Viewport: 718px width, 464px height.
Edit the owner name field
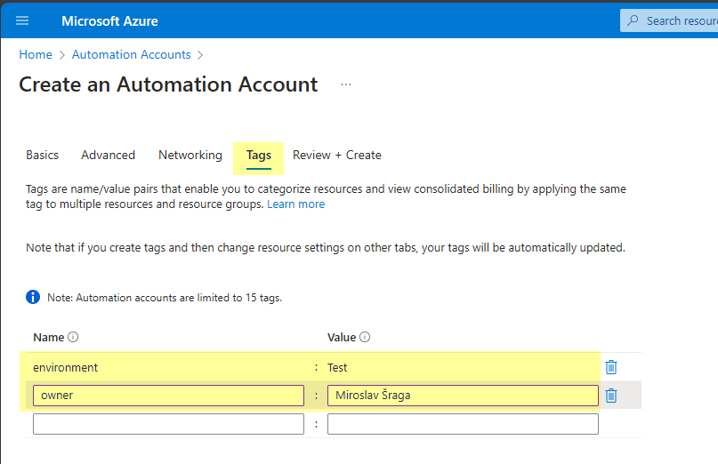pos(168,396)
